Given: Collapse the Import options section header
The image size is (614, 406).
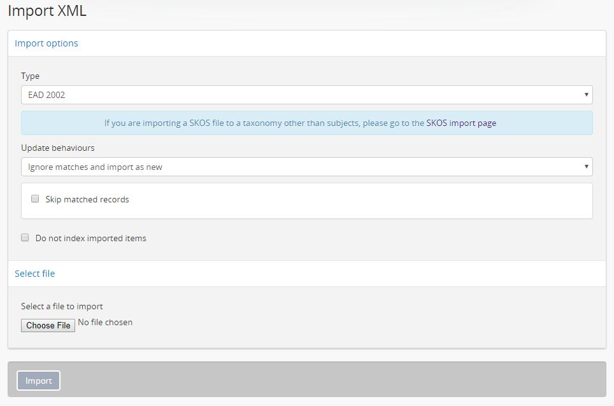Looking at the screenshot, I should coord(46,43).
